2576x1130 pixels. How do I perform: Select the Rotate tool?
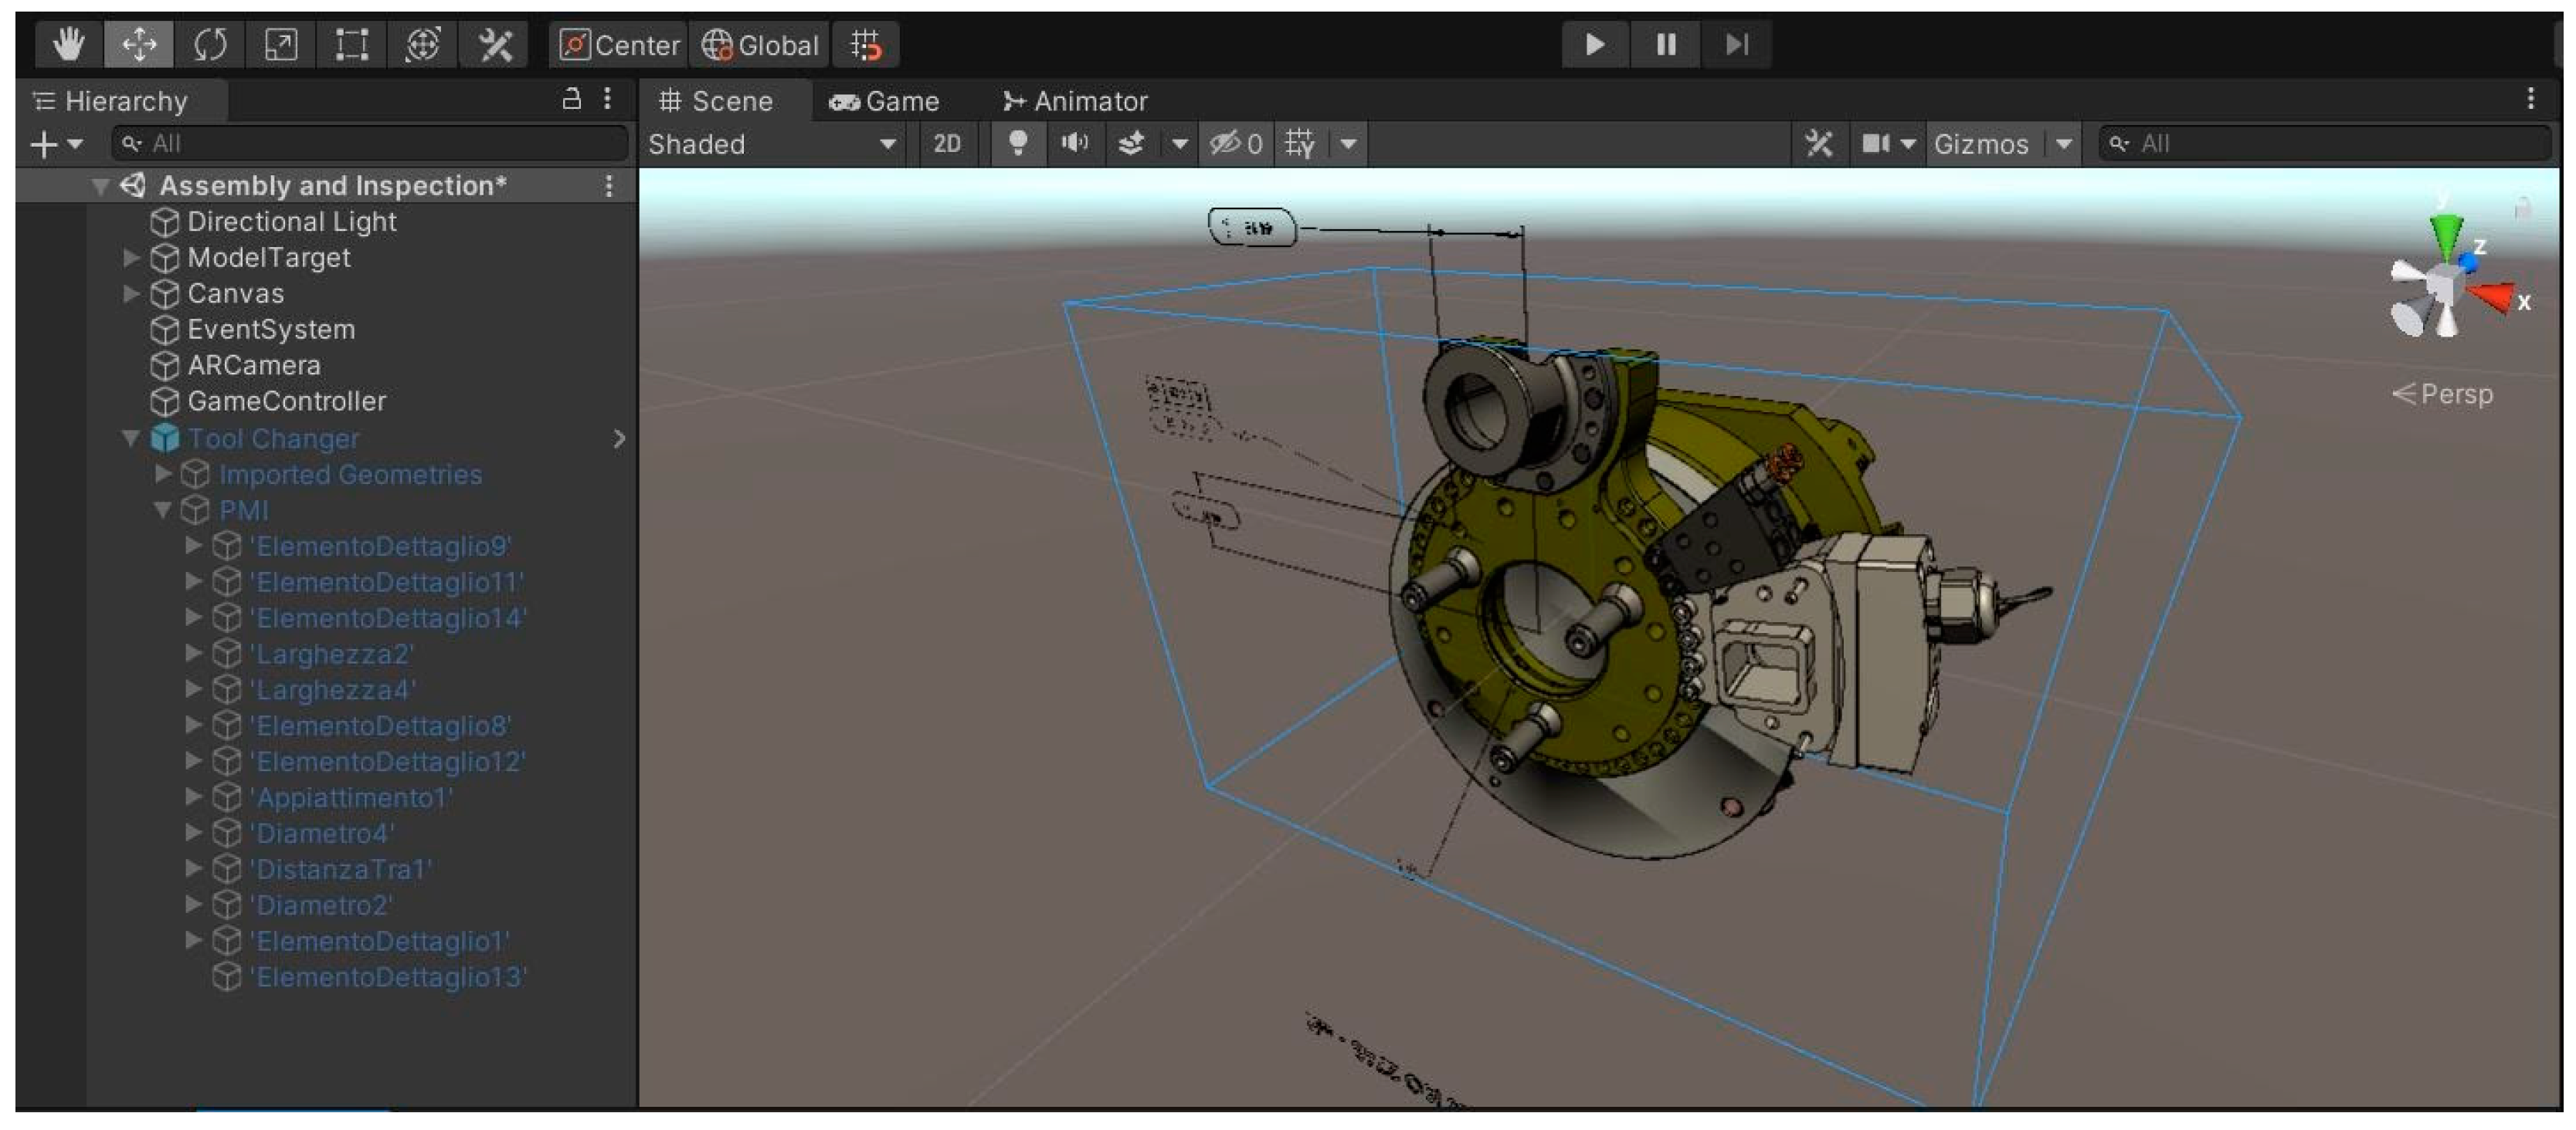(210, 45)
